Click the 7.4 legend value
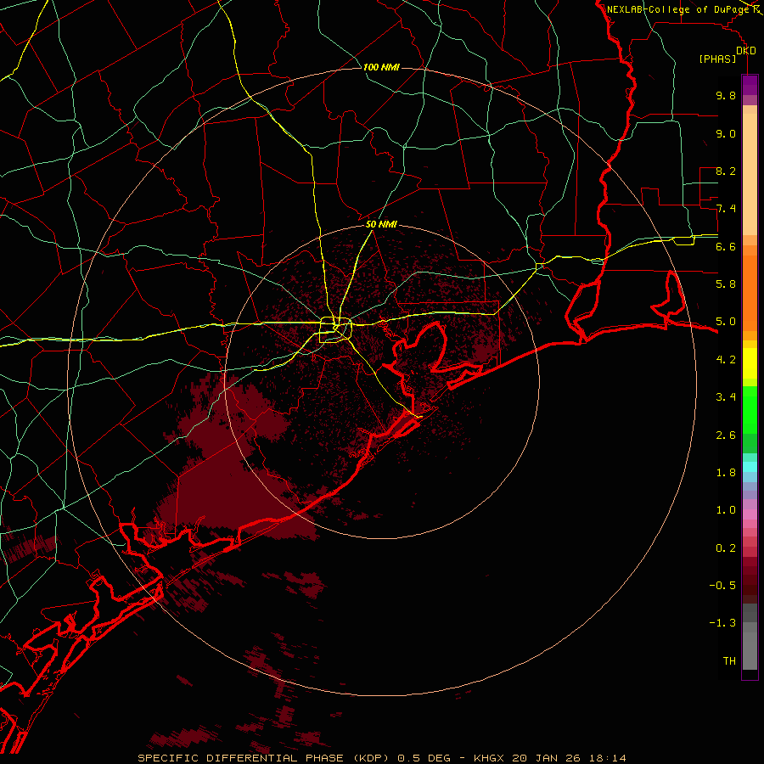The height and width of the screenshot is (764, 764). (x=726, y=209)
